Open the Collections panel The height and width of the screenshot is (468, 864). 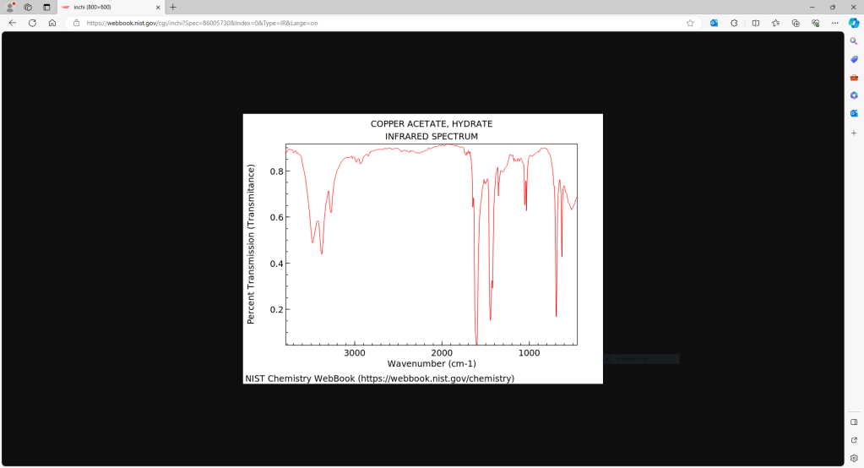pos(796,23)
